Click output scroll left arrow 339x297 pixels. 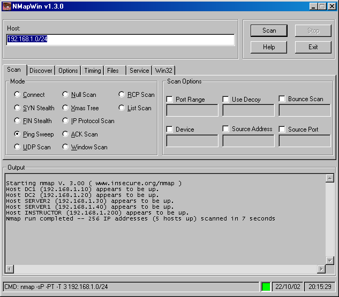(x=9, y=269)
